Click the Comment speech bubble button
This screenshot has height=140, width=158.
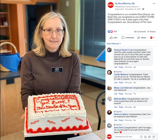pyautogui.click(x=128, y=38)
